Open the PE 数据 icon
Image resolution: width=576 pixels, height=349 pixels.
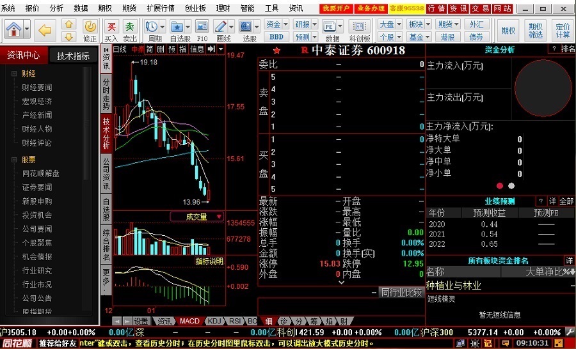[329, 26]
